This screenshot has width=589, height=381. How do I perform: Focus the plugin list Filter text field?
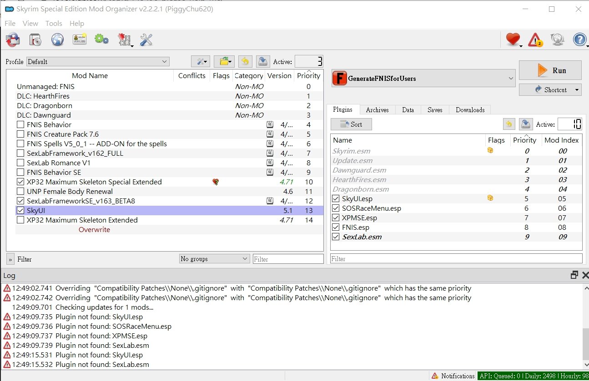(x=456, y=258)
